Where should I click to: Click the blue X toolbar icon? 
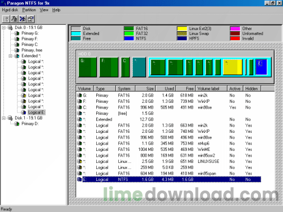point(22,19)
